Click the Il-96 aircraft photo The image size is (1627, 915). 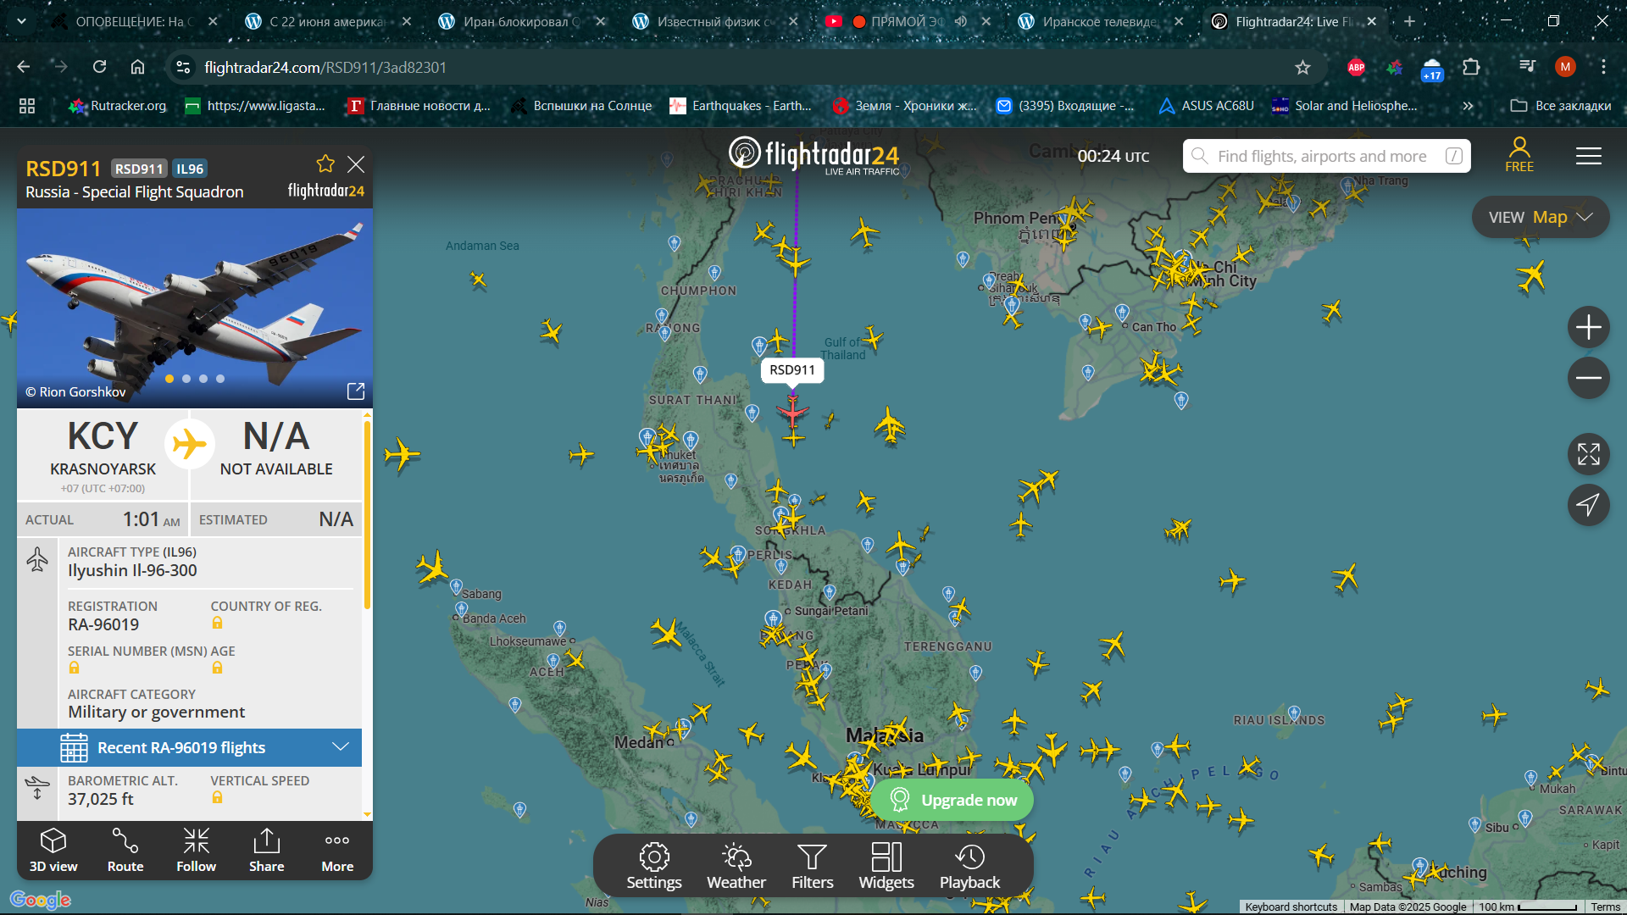[195, 308]
